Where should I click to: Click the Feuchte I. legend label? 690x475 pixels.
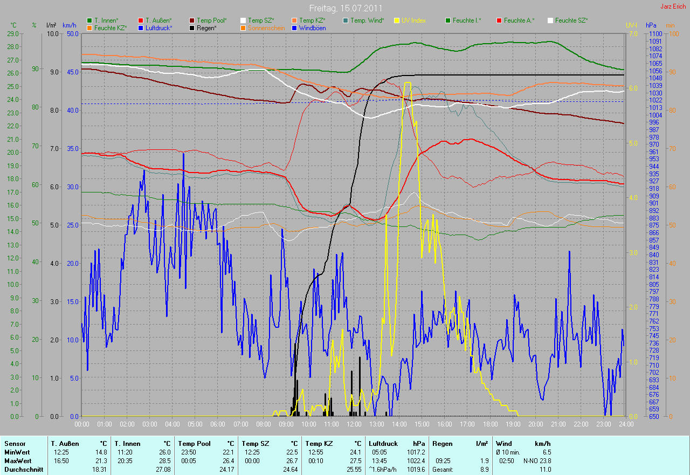[x=467, y=20]
